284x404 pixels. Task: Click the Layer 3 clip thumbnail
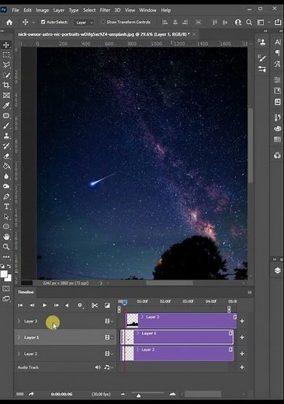tap(133, 321)
